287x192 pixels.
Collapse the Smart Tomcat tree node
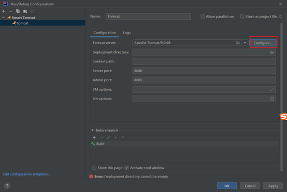pos(3,18)
